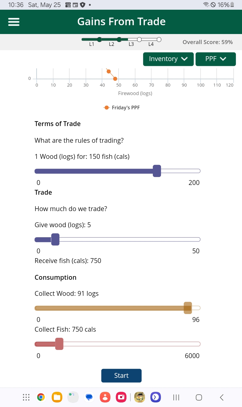This screenshot has width=242, height=407.
Task: Open the hamburger navigation menu
Action: pos(14,22)
